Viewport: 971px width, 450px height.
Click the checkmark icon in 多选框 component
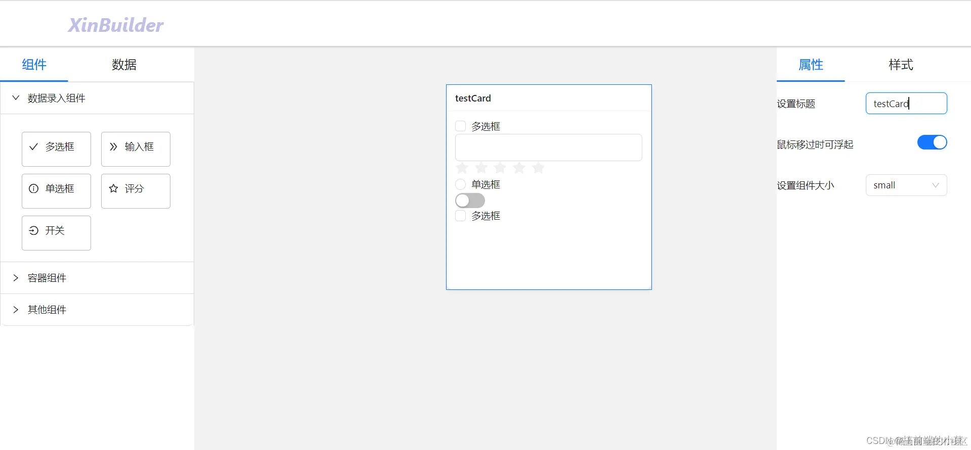33,147
